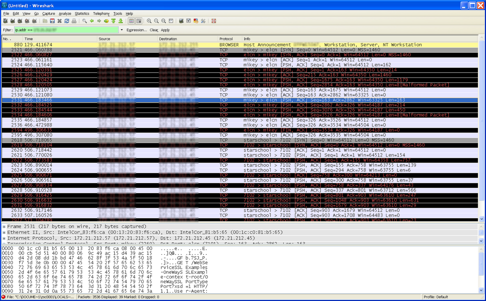Zoom out of packet text
486x301 pixels.
click(x=156, y=21)
